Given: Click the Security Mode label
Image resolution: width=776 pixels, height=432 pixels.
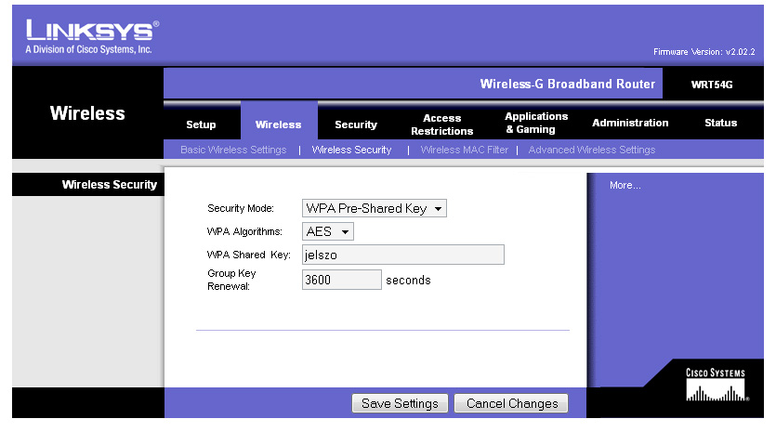Looking at the screenshot, I should pyautogui.click(x=241, y=208).
